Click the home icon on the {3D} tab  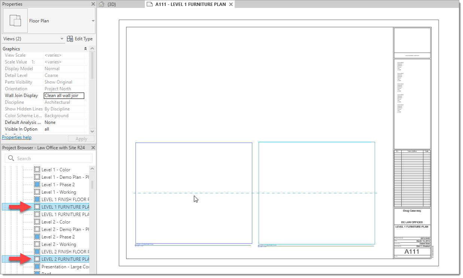point(101,4)
